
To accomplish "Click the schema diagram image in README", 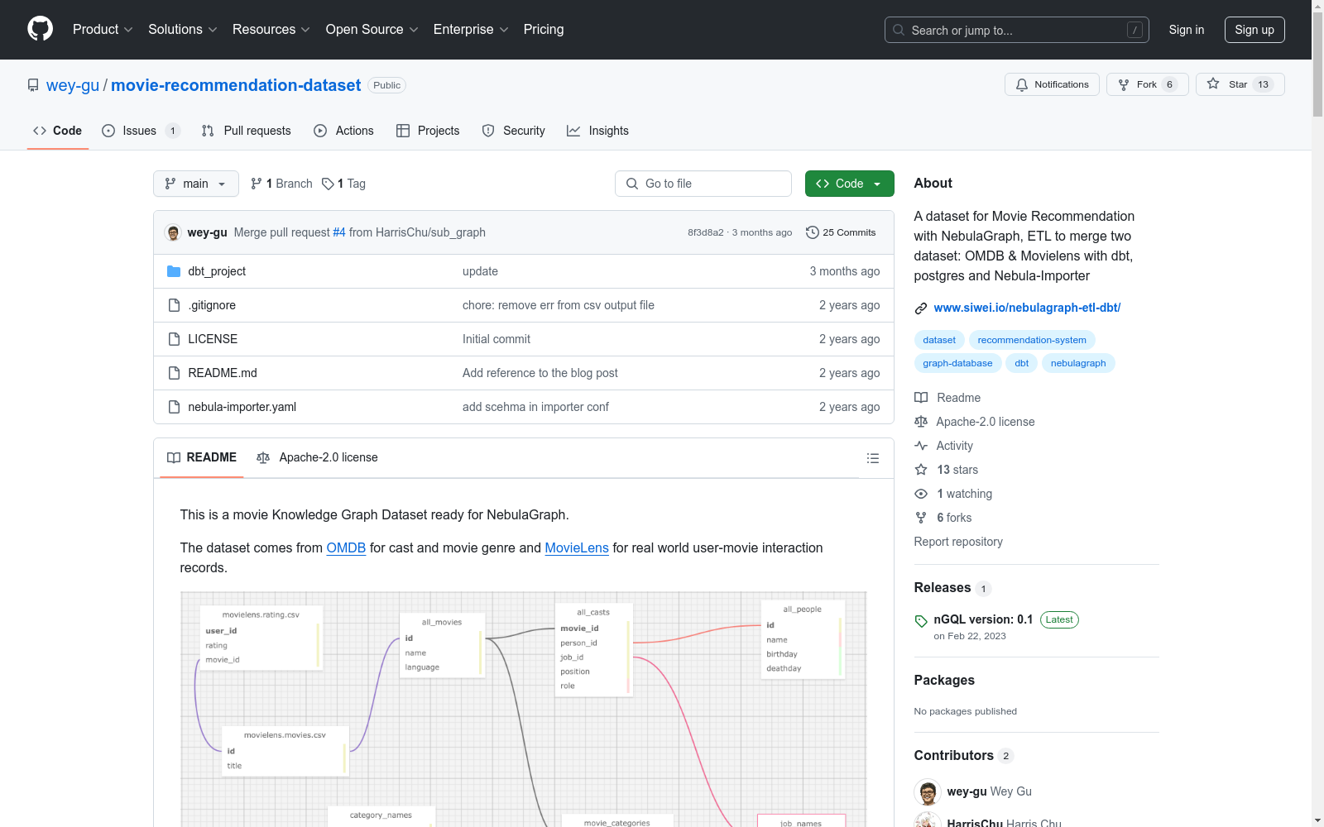I will 524,710.
